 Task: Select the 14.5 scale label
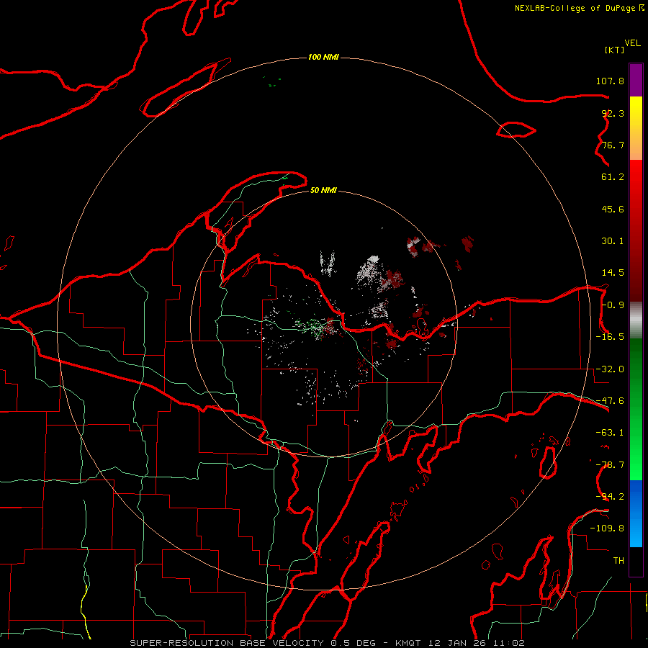613,273
